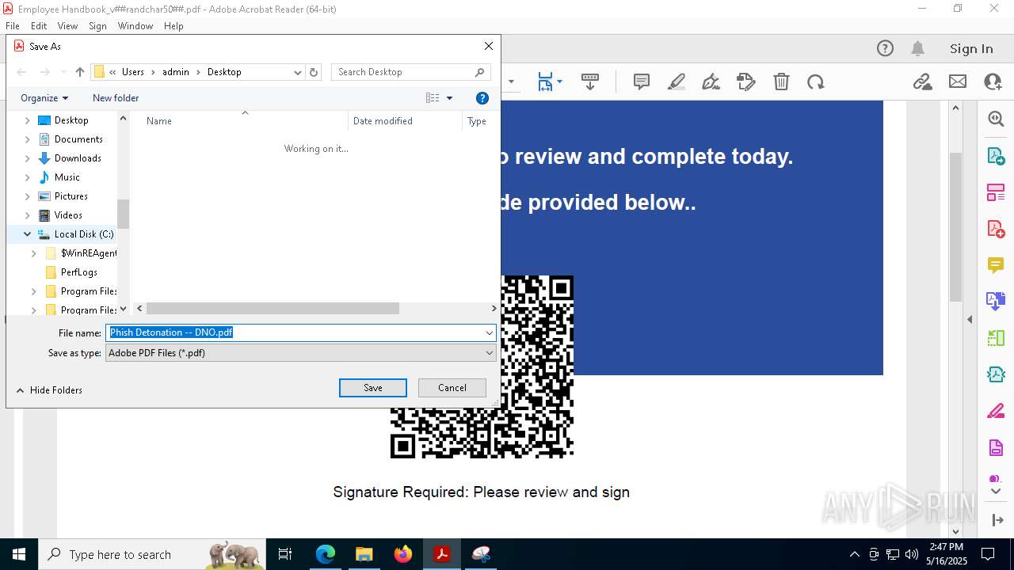
Task: Click the Save button
Action: pos(373,388)
